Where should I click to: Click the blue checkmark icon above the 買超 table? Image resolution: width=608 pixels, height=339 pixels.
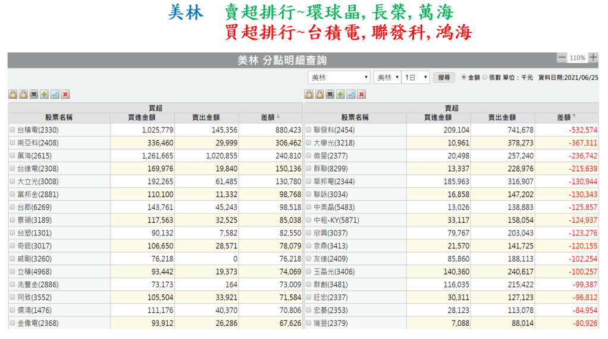pyautogui.click(x=55, y=94)
